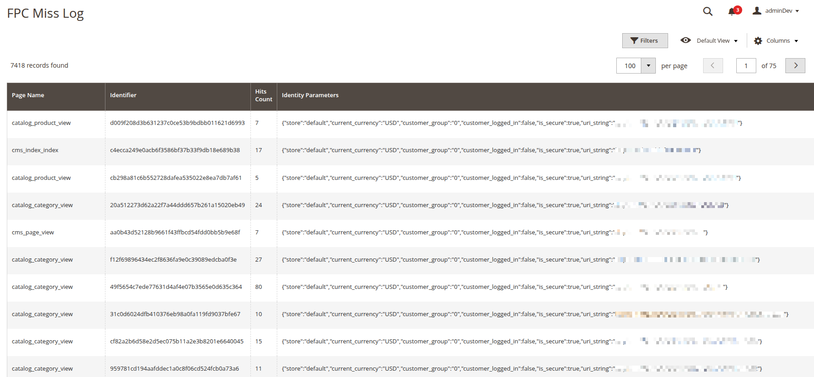Click the eye icon beside Default View
814x377 pixels.
685,40
